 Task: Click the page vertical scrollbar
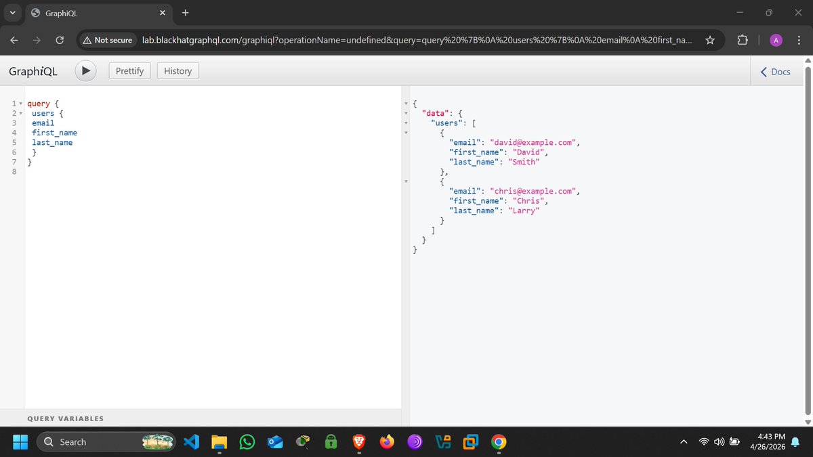807,241
